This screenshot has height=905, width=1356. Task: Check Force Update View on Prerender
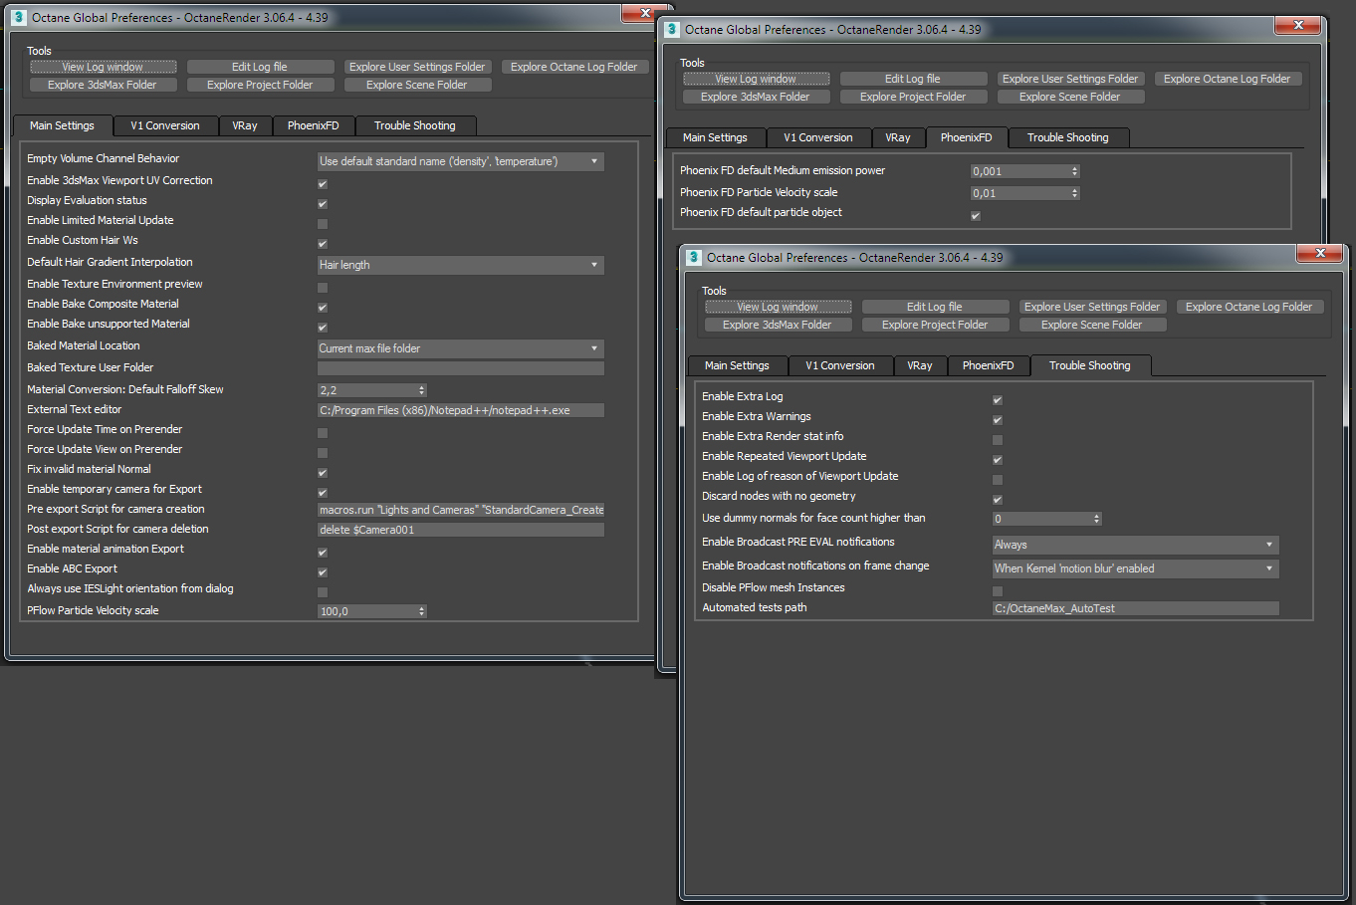click(323, 453)
